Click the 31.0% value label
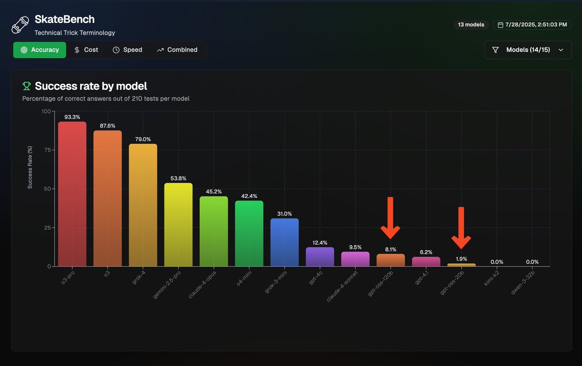 click(x=285, y=213)
